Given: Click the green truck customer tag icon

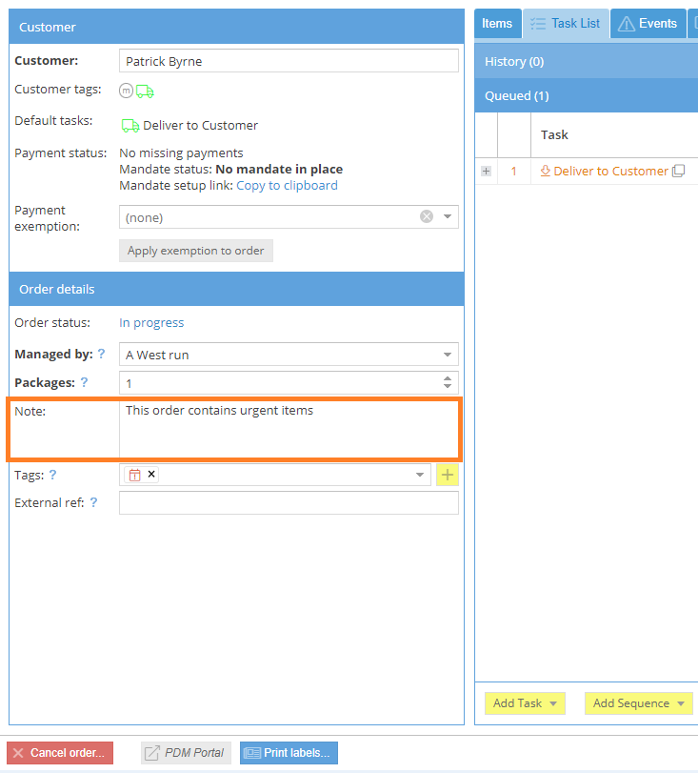Looking at the screenshot, I should (145, 92).
